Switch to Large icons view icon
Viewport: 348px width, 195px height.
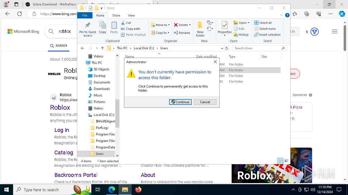[286, 161]
